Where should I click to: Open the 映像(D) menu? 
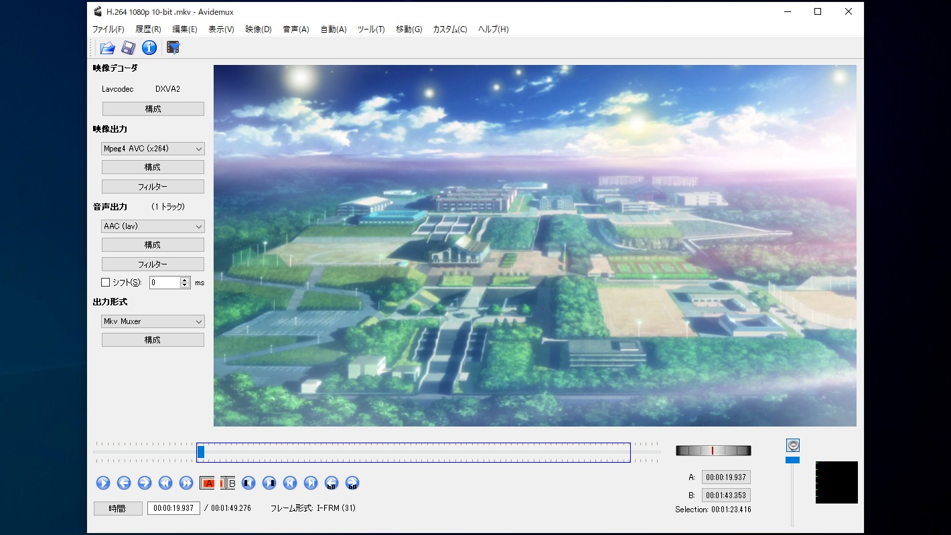click(x=259, y=29)
